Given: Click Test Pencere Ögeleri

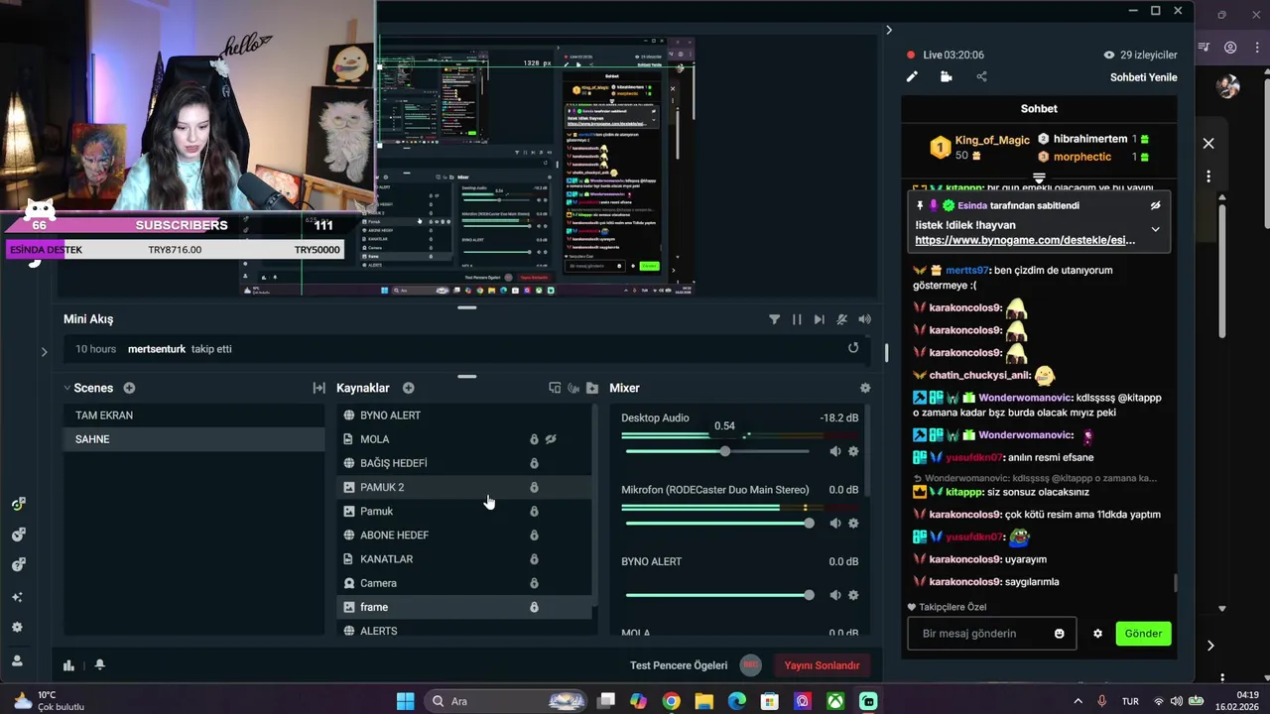Looking at the screenshot, I should [x=679, y=665].
